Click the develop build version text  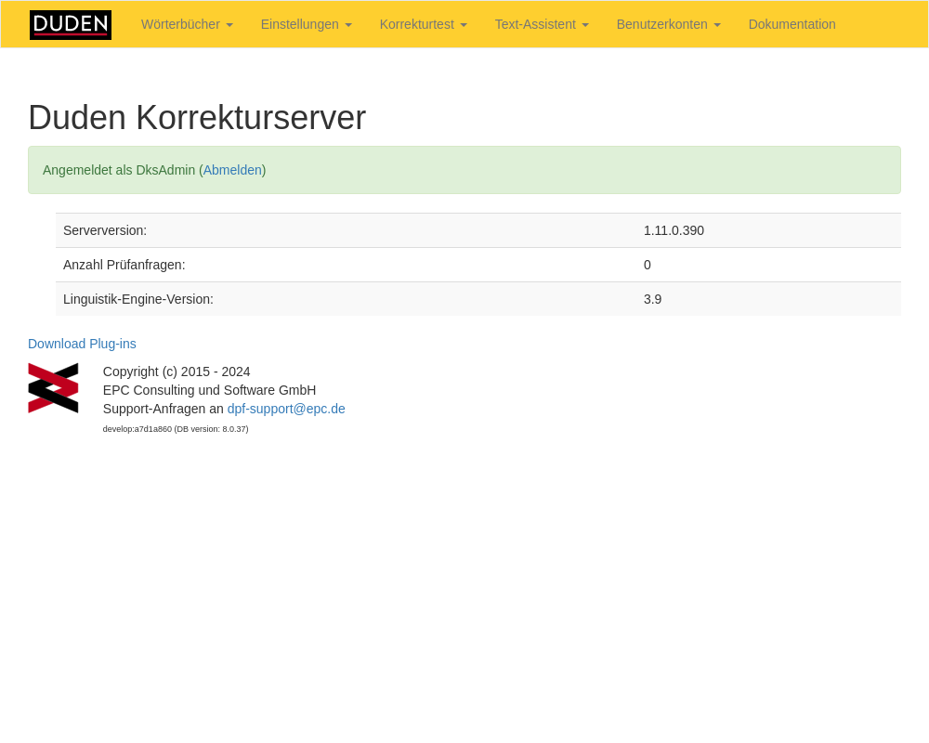(x=176, y=429)
